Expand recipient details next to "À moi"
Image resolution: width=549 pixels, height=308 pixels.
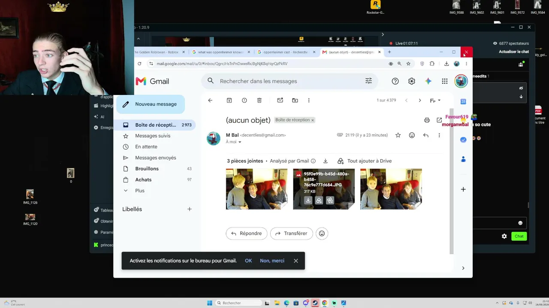[240, 142]
